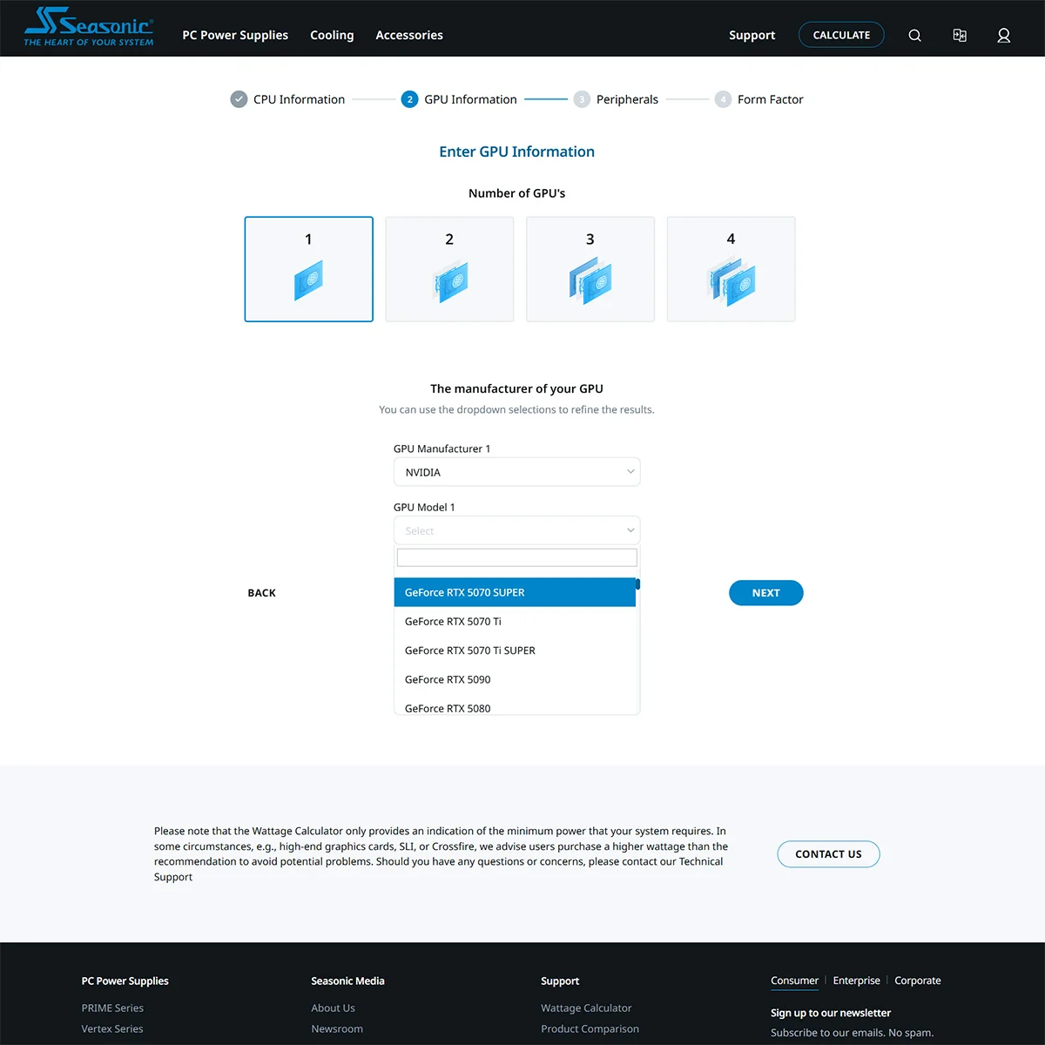The height and width of the screenshot is (1045, 1045).
Task: Click the graphics card icon inside card 1
Action: (308, 280)
